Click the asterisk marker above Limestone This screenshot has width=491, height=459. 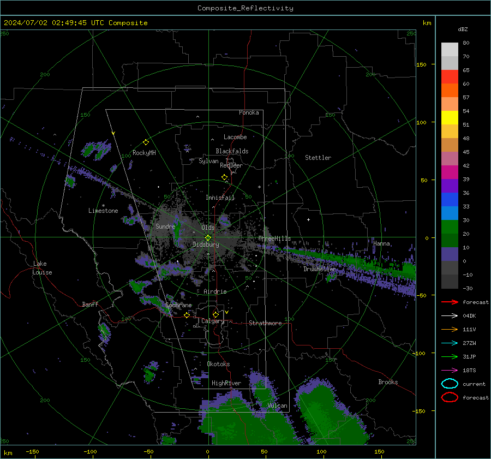103,206
